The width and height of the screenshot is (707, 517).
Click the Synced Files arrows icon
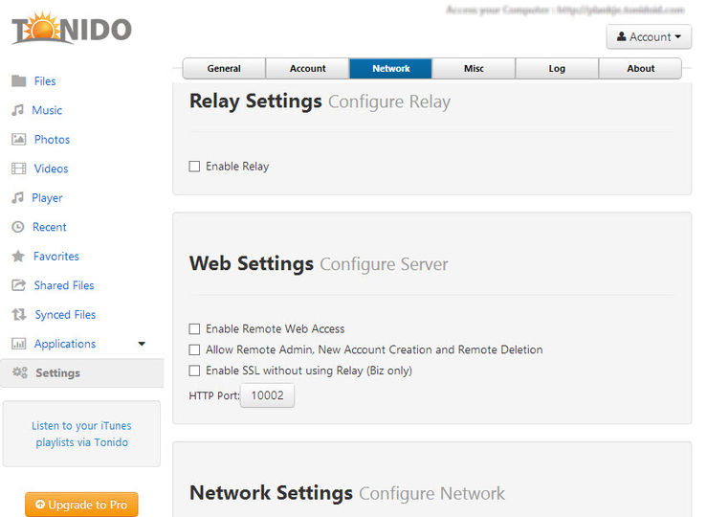[x=19, y=314]
